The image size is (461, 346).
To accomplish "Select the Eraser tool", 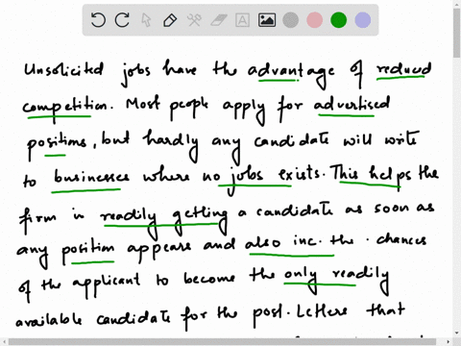I will [219, 20].
